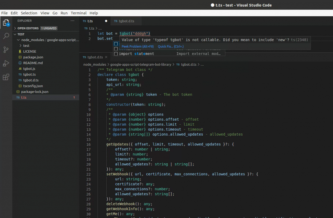Screen dimensions: 333x218
Task: Open the Explorer view in activity bar
Action: click(6, 22)
